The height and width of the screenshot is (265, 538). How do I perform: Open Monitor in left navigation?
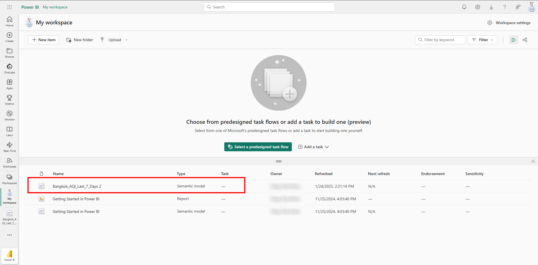coord(10,115)
